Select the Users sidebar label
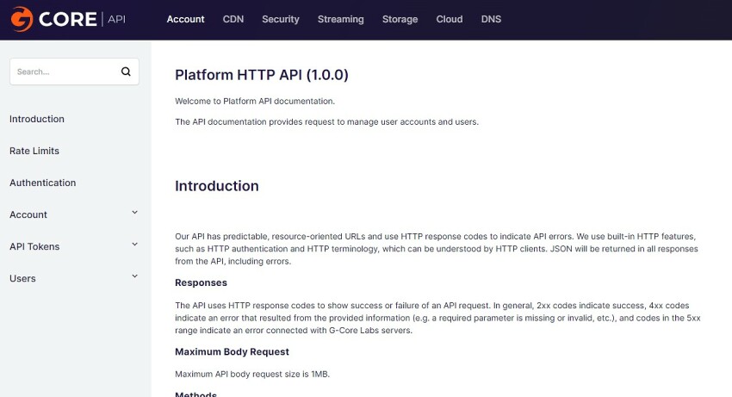The image size is (732, 397). pos(22,278)
